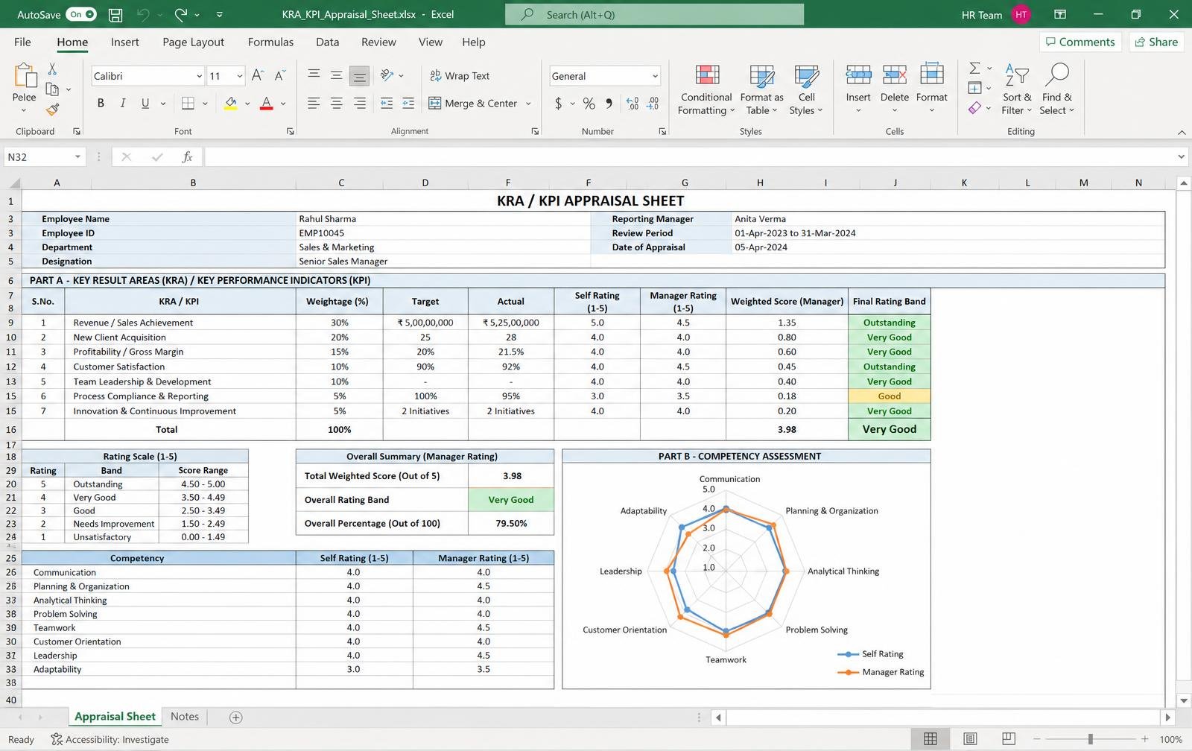Click the Share button
The width and height of the screenshot is (1192, 751).
tap(1156, 42)
